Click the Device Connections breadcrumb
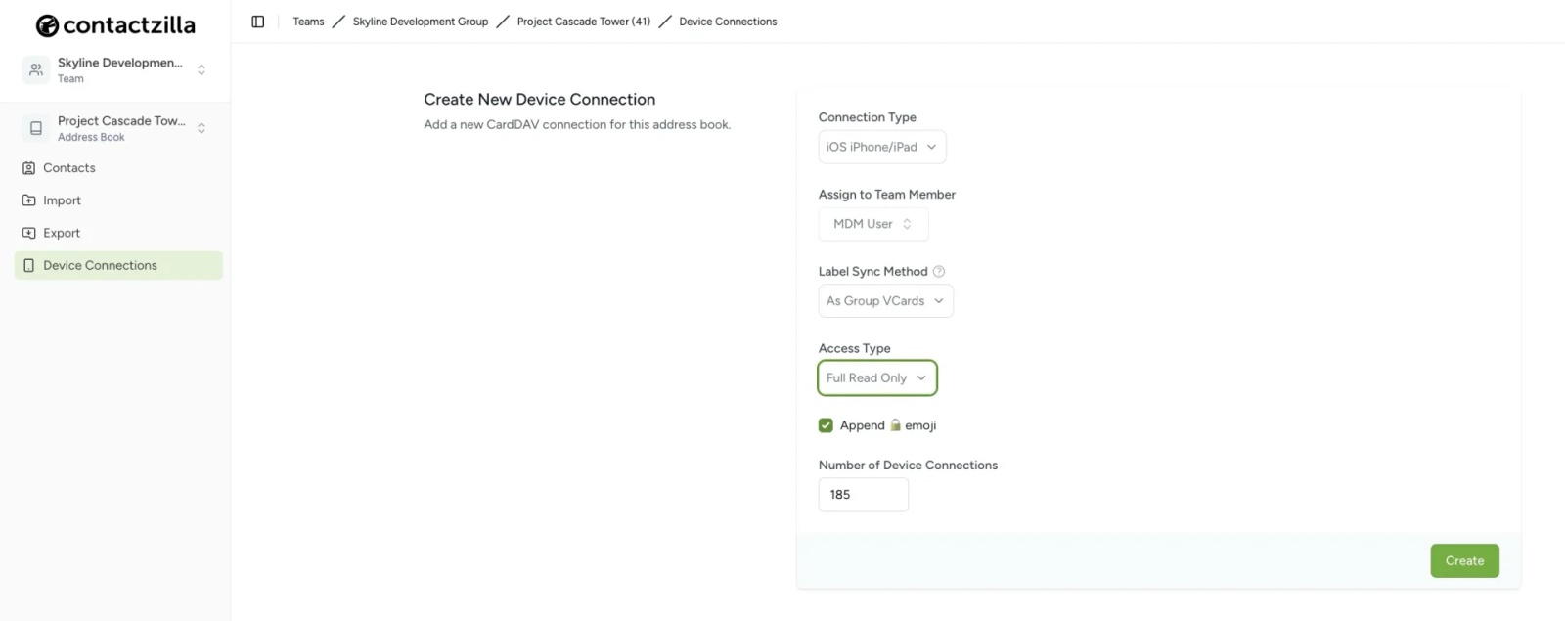This screenshot has height=621, width=1565. [728, 22]
